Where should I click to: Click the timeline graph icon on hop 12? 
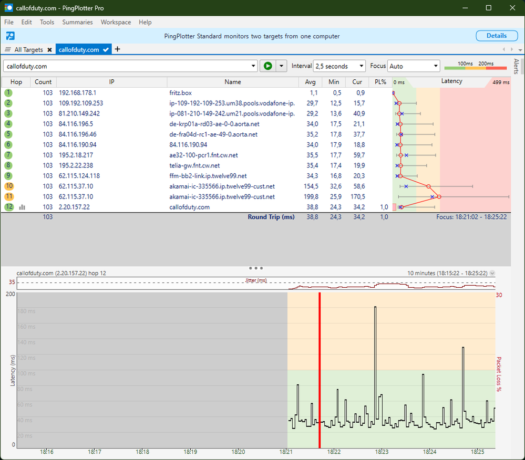tap(22, 207)
